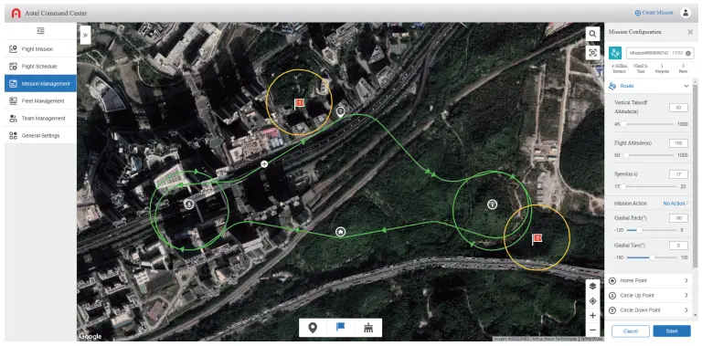Open Flight Mission in sidebar

tap(41, 49)
